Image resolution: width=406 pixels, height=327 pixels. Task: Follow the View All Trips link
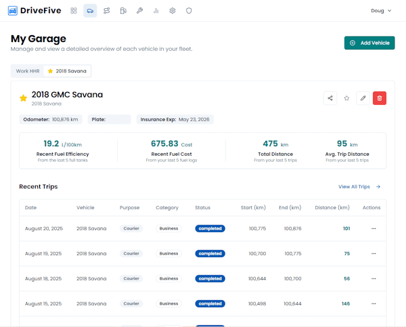pos(359,187)
